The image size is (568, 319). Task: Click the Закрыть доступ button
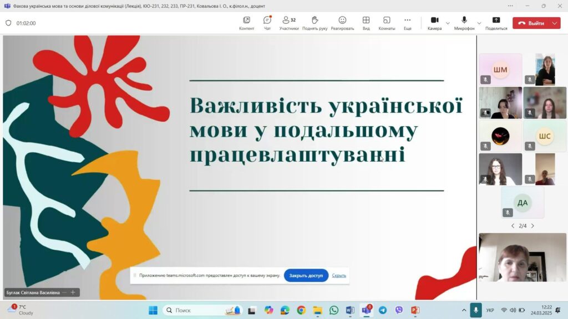(x=306, y=275)
